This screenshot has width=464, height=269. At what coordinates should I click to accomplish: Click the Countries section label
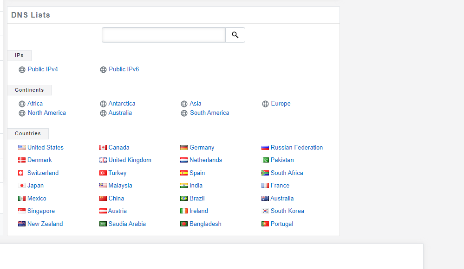[28, 134]
